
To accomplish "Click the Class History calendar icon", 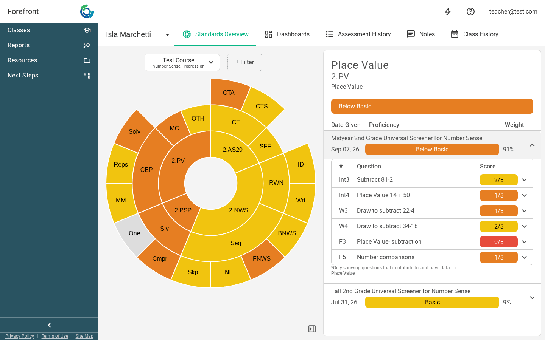I will point(455,34).
